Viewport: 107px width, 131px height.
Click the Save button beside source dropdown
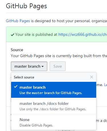pos(58,66)
